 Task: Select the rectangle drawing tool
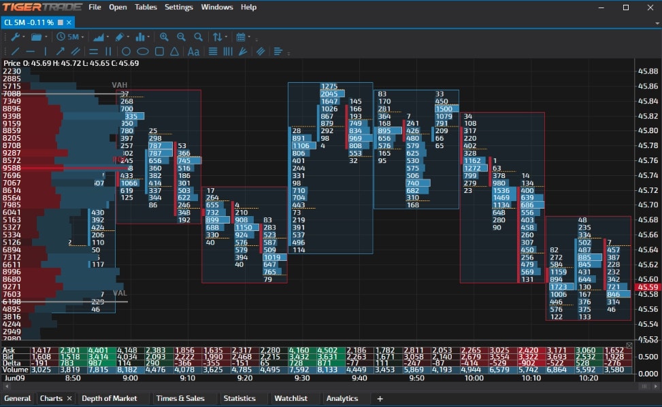pyautogui.click(x=161, y=51)
